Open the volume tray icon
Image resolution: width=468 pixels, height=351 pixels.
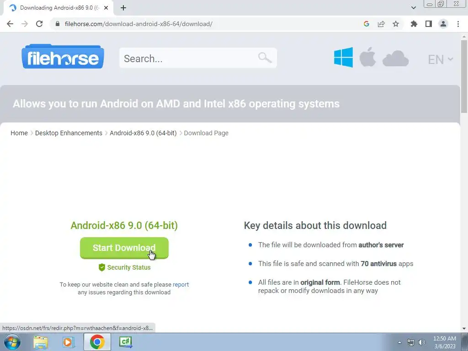pos(422,342)
